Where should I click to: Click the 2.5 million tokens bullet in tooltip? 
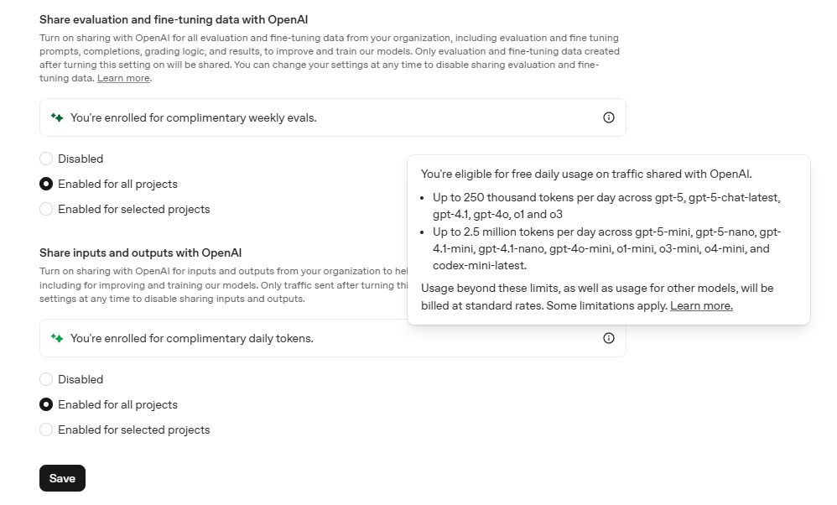(606, 248)
